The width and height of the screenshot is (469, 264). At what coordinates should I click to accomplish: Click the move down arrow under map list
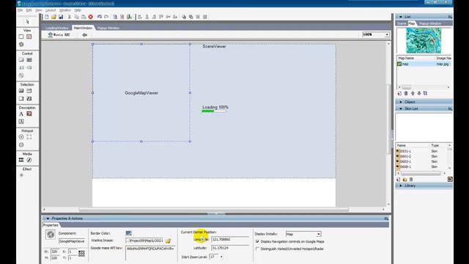pyautogui.click(x=419, y=94)
